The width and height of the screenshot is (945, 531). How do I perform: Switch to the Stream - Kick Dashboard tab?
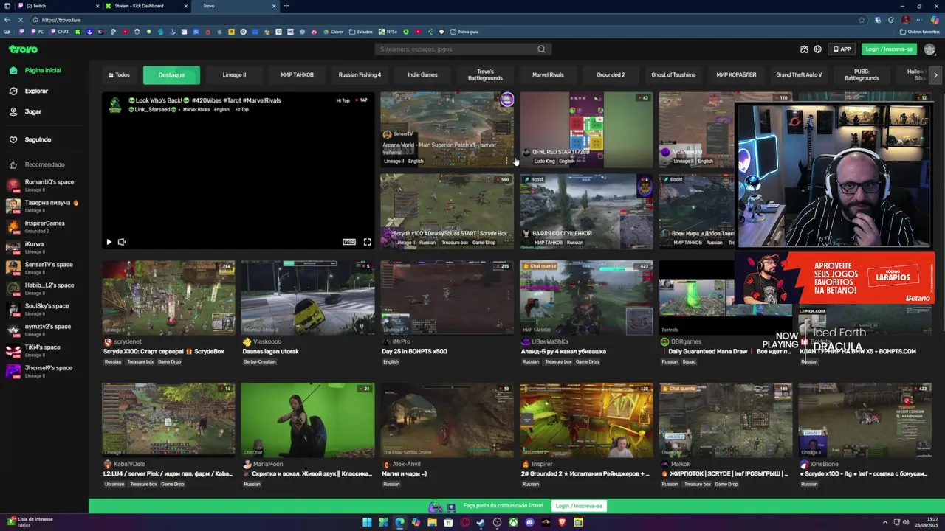point(145,6)
